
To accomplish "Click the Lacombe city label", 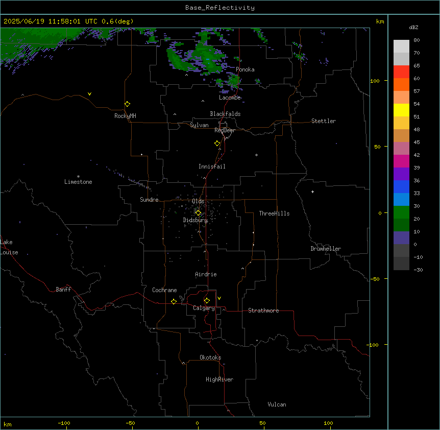I will click(230, 98).
